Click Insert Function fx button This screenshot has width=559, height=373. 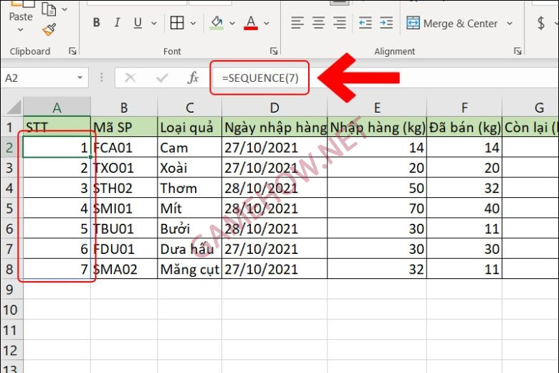click(x=193, y=77)
